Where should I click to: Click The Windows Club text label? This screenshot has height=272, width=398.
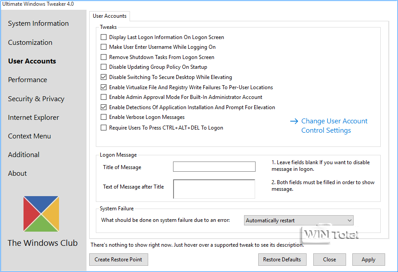43,243
